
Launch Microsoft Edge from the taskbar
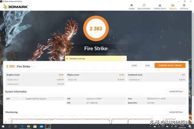pyautogui.click(x=22, y=126)
